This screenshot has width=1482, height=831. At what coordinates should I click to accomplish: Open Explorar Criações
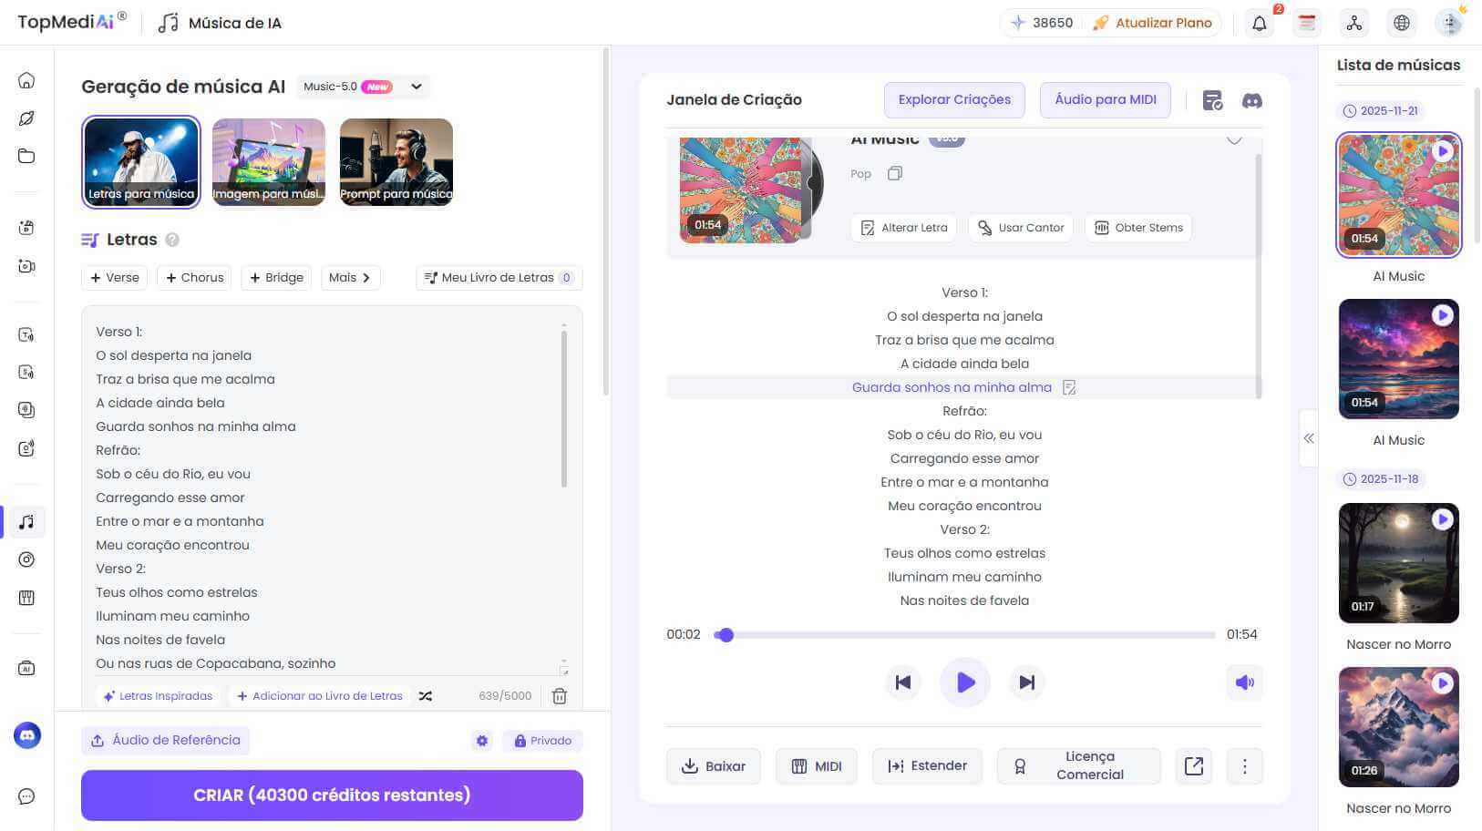(953, 99)
